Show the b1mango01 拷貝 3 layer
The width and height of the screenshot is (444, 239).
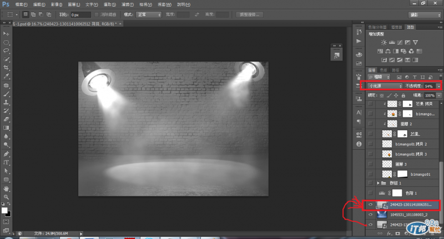click(x=370, y=154)
